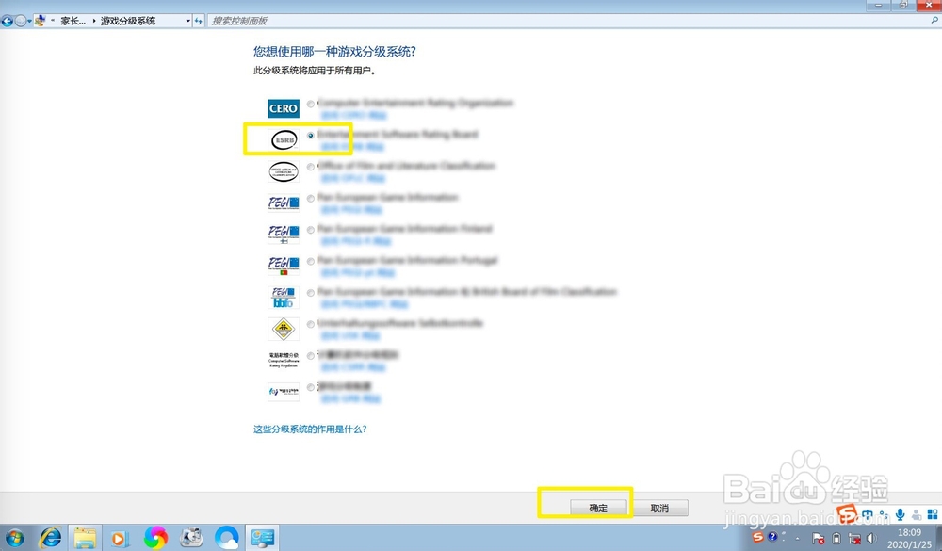
Task: Click the 游戏分级系统 breadcrumb item
Action: [x=128, y=21]
